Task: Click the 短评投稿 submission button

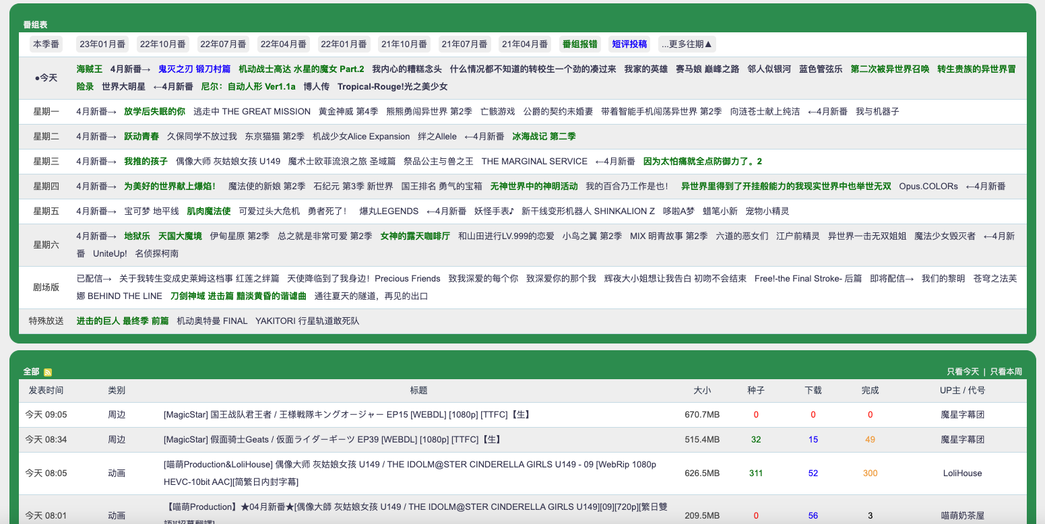Action: [x=629, y=44]
